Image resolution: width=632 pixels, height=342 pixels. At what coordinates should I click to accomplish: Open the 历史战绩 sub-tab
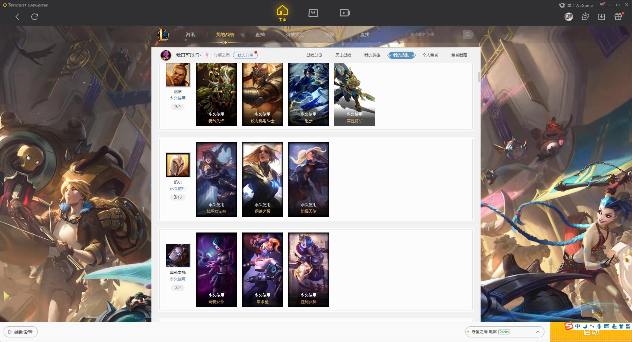343,55
